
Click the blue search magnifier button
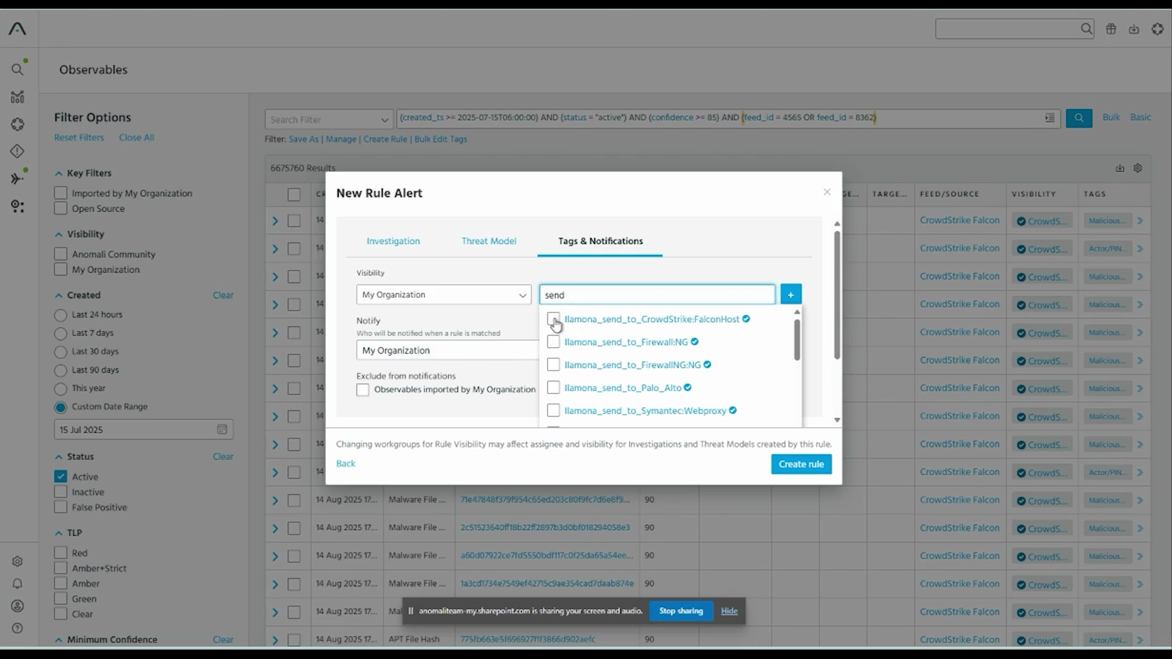pos(1079,118)
